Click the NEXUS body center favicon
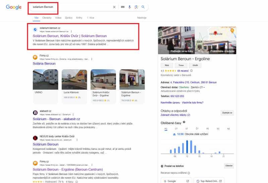 (35, 138)
